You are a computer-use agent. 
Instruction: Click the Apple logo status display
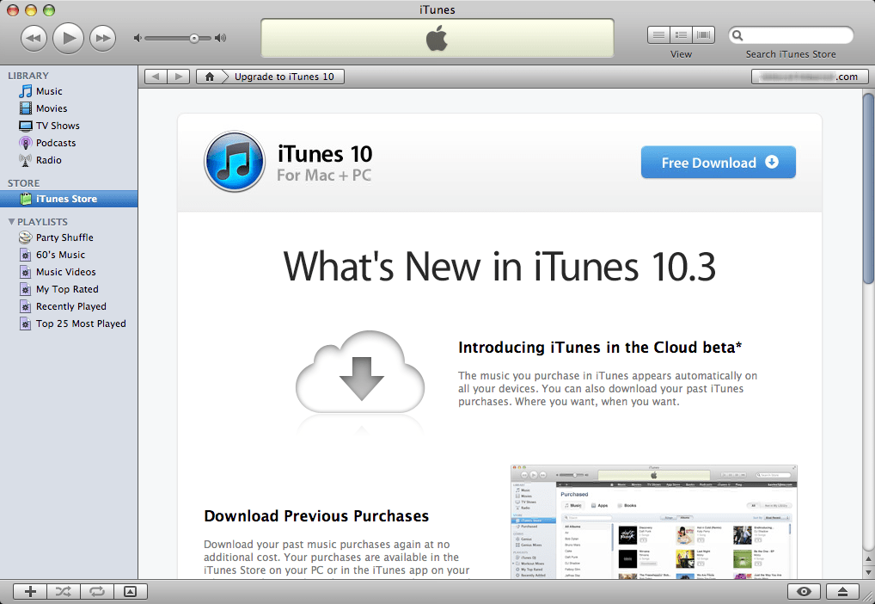[437, 39]
